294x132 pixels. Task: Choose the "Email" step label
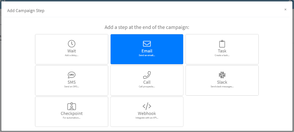click(147, 51)
